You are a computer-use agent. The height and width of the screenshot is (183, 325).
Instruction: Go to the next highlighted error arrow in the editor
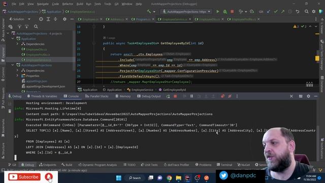[316, 26]
